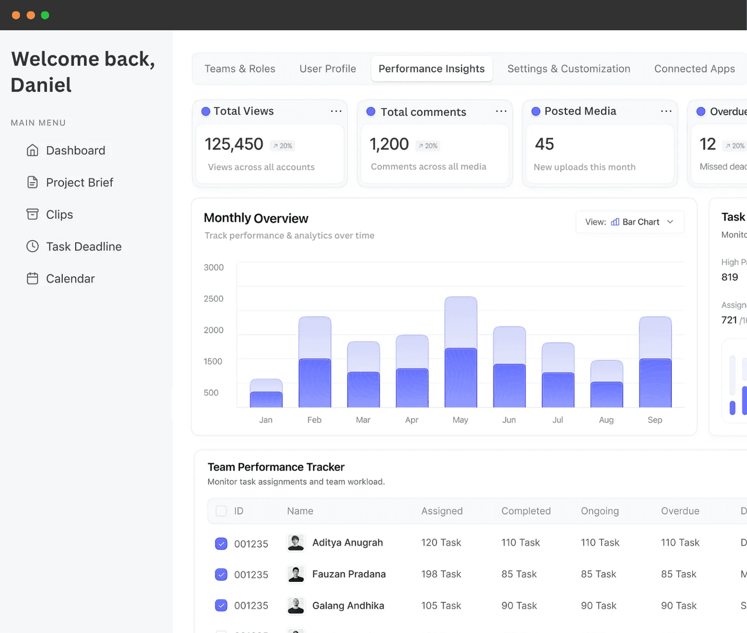Expand the Overdue card details
747x633 pixels.
pos(743,111)
